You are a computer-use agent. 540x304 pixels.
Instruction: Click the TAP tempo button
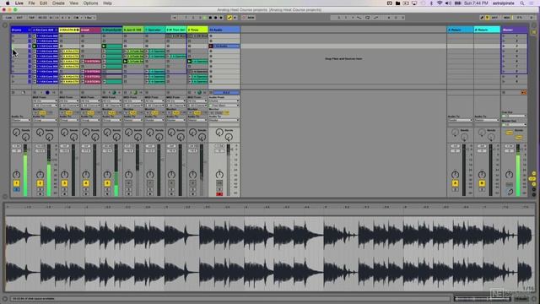point(31,18)
